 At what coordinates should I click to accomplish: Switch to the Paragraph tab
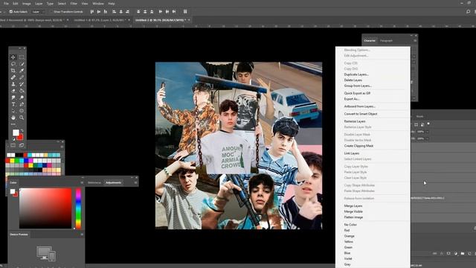click(x=386, y=40)
